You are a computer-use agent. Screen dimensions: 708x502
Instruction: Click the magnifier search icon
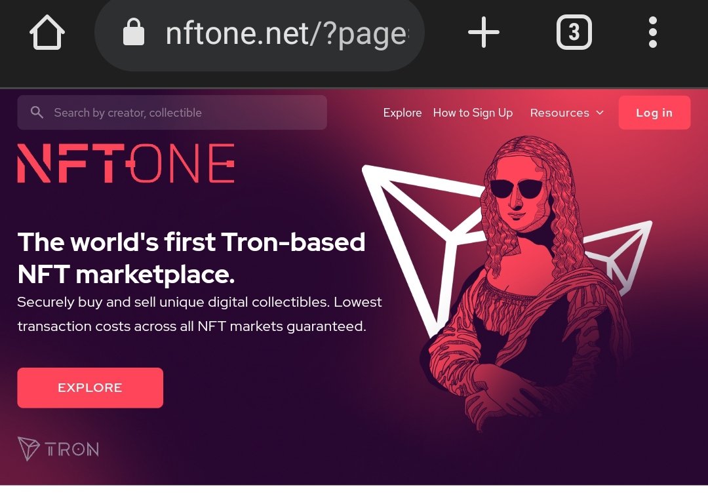[37, 113]
